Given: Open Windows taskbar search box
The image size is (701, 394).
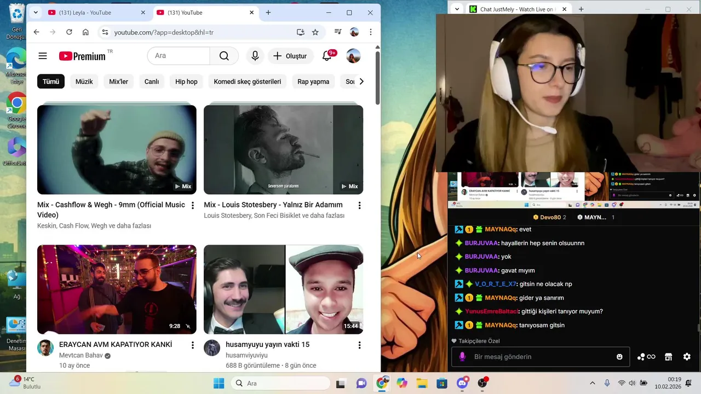Looking at the screenshot, I should 280,383.
